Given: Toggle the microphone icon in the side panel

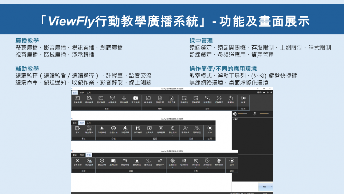Looking at the screenshot, I should coord(255,114).
